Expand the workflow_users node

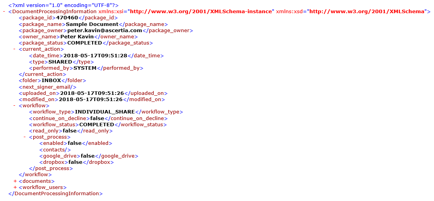tap(15, 187)
